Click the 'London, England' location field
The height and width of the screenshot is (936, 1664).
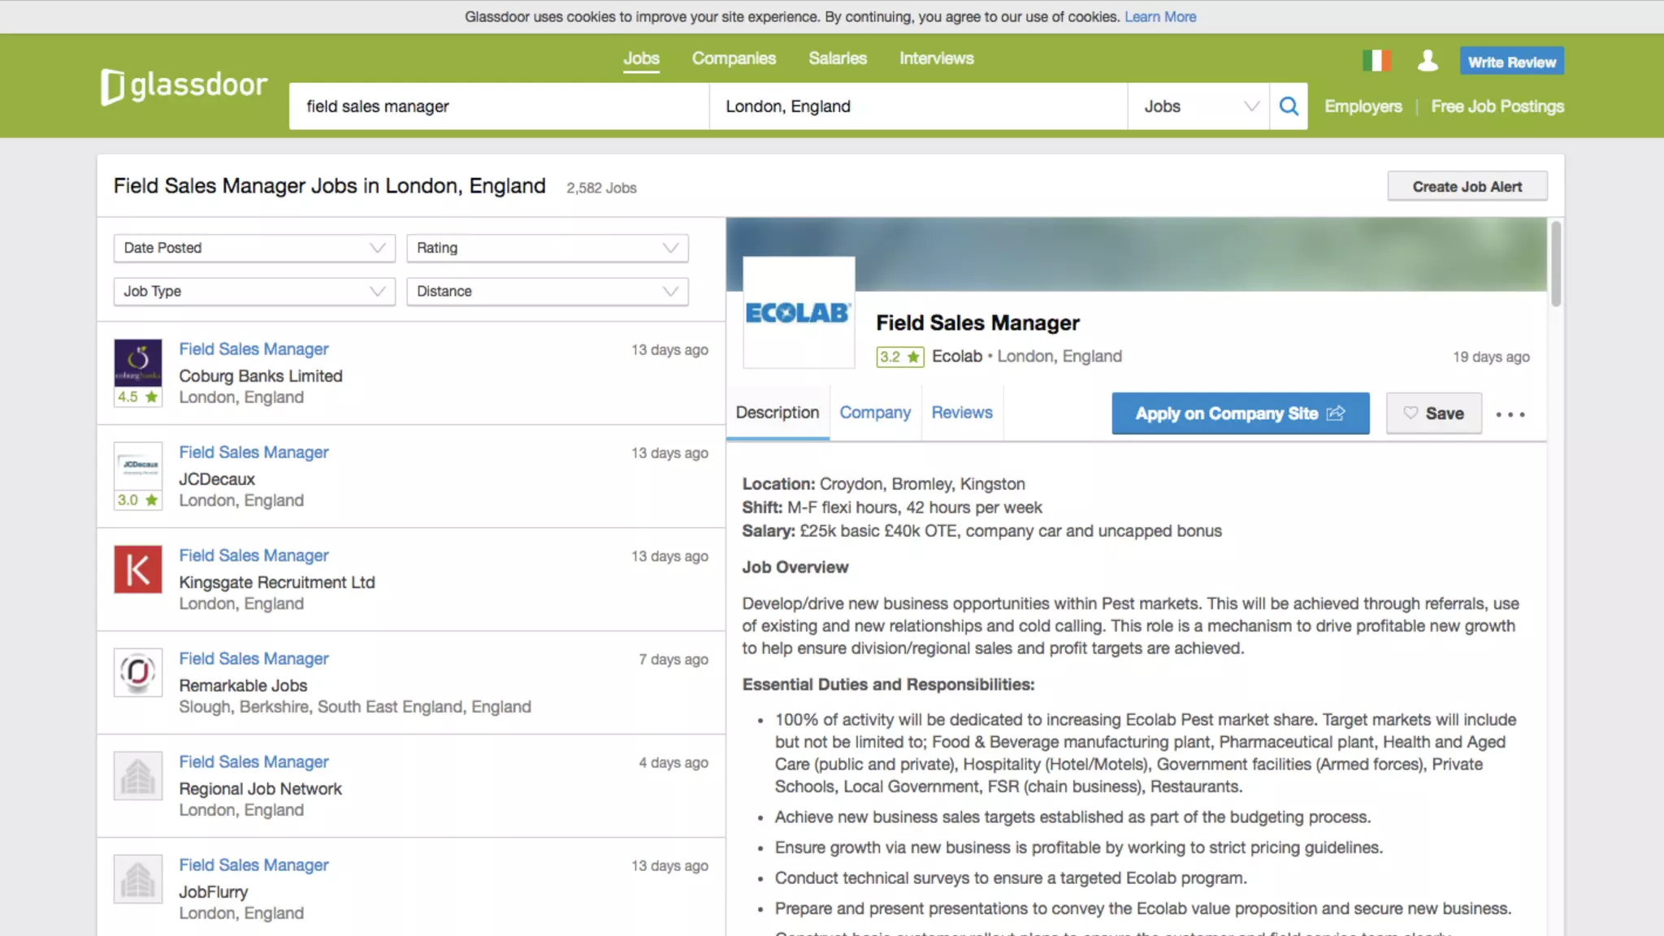(x=919, y=106)
